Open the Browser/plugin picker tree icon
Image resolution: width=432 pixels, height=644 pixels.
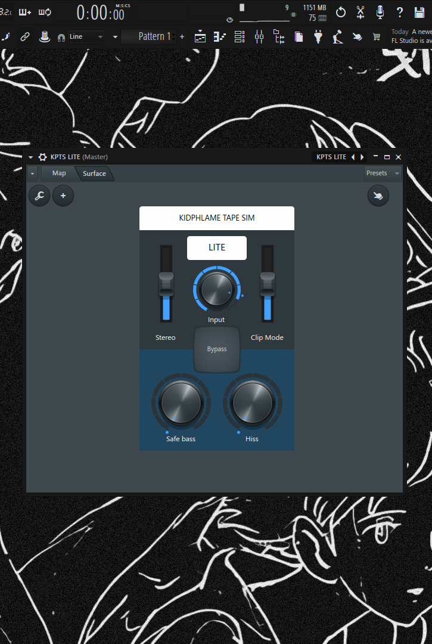point(279,36)
